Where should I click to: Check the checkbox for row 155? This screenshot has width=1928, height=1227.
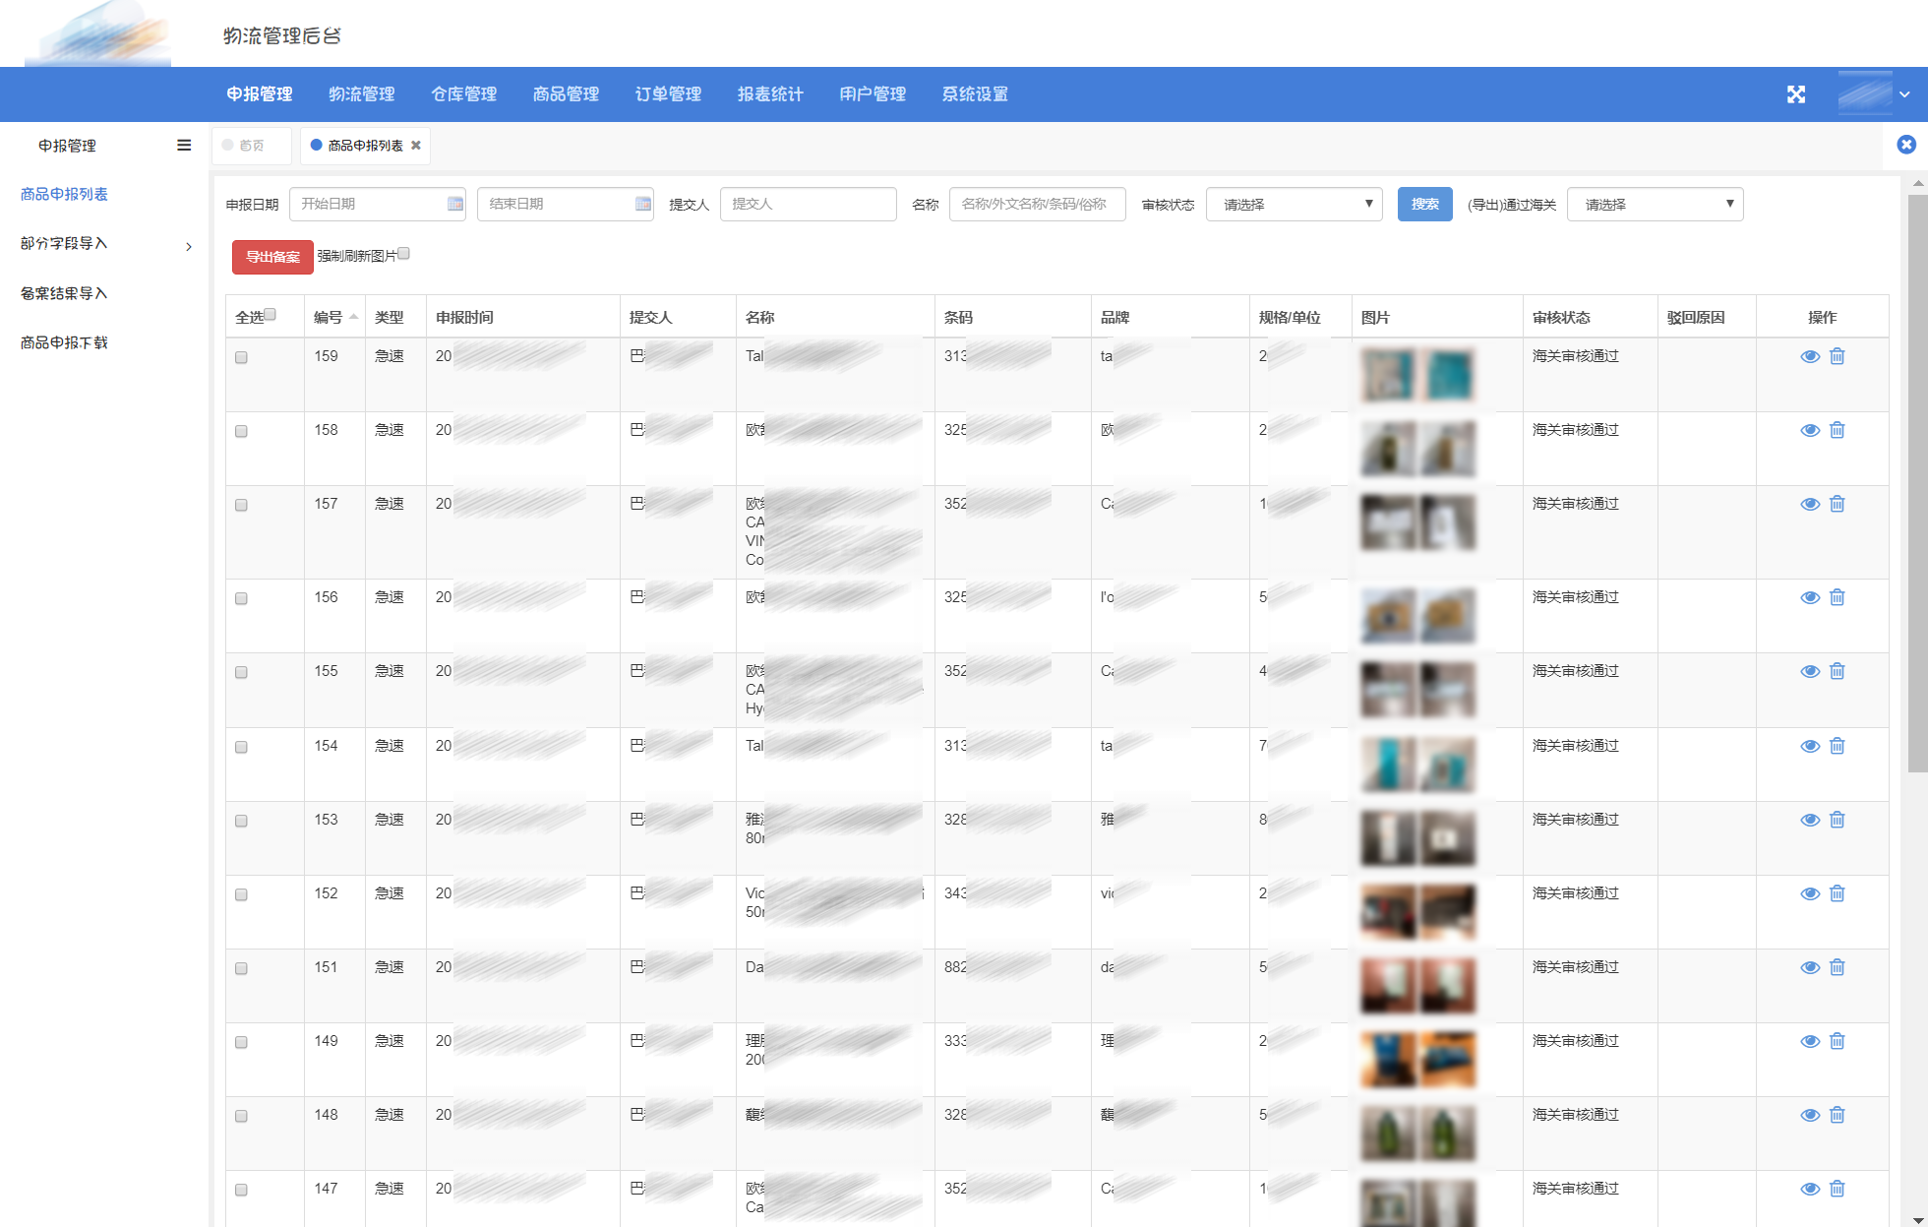tap(241, 672)
